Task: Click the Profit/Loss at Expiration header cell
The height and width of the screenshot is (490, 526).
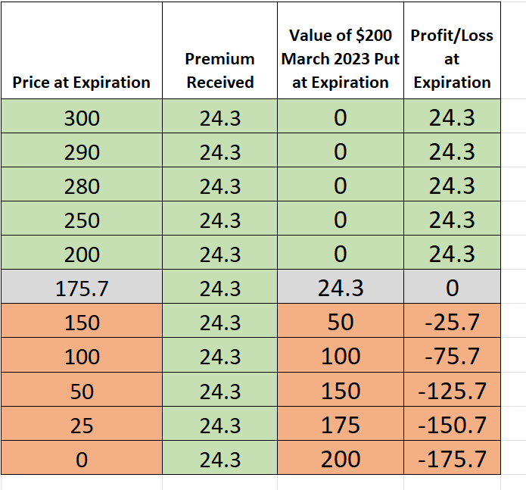Action: [x=453, y=59]
